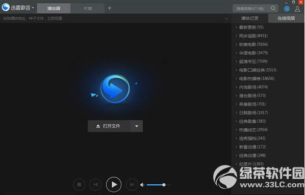Close the 迅雷影音 window
305x195 pixels.
click(301, 2)
